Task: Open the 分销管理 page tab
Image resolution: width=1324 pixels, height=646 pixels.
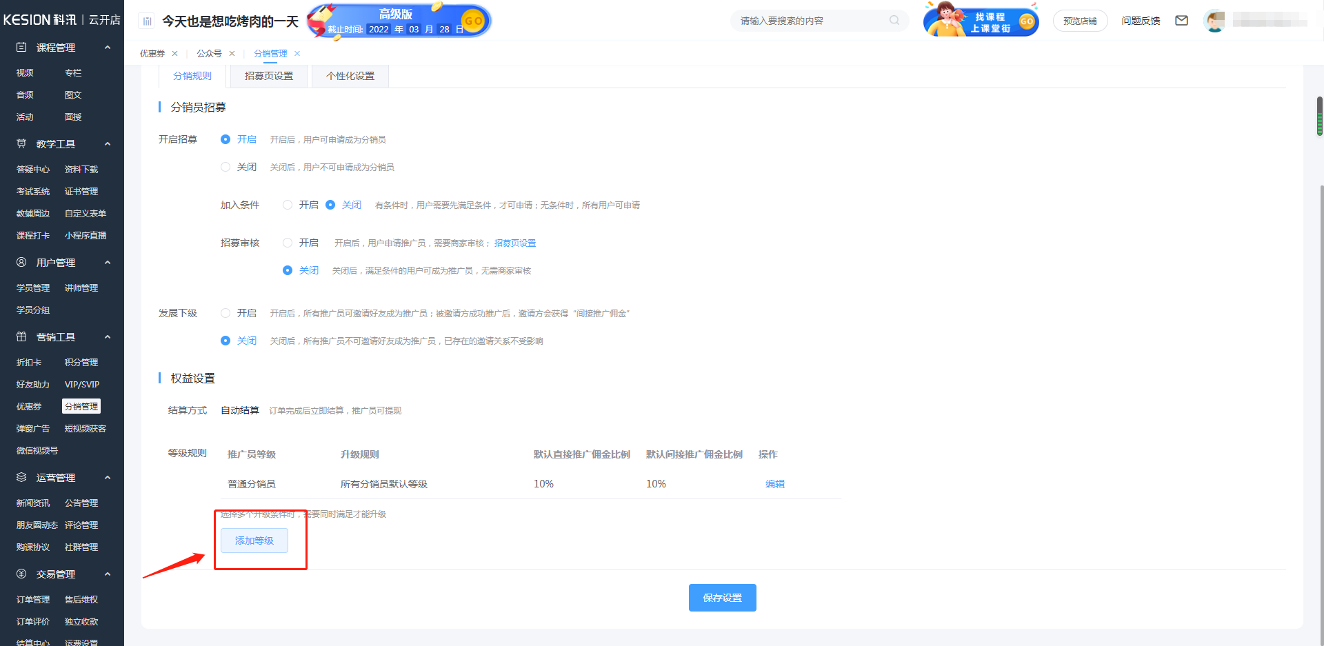Action: tap(270, 54)
